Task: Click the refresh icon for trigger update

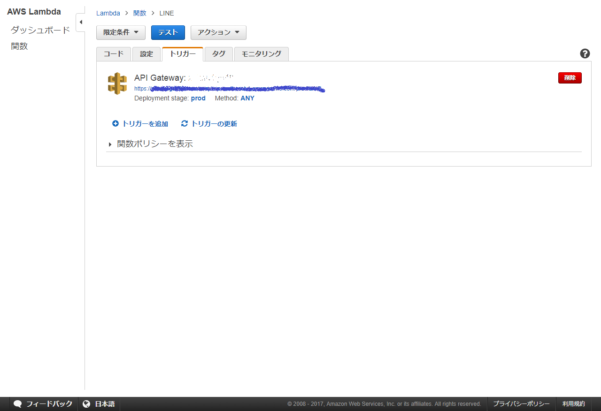Action: tap(185, 124)
